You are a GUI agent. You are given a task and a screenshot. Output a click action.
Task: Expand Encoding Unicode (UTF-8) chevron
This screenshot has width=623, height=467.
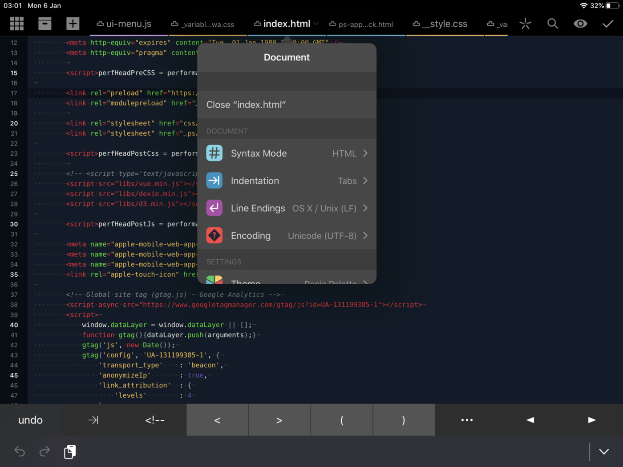[x=365, y=236]
